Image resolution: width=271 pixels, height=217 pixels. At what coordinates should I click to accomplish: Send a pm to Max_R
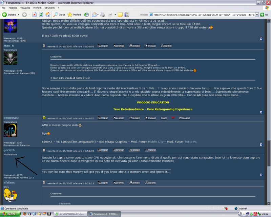103,46
